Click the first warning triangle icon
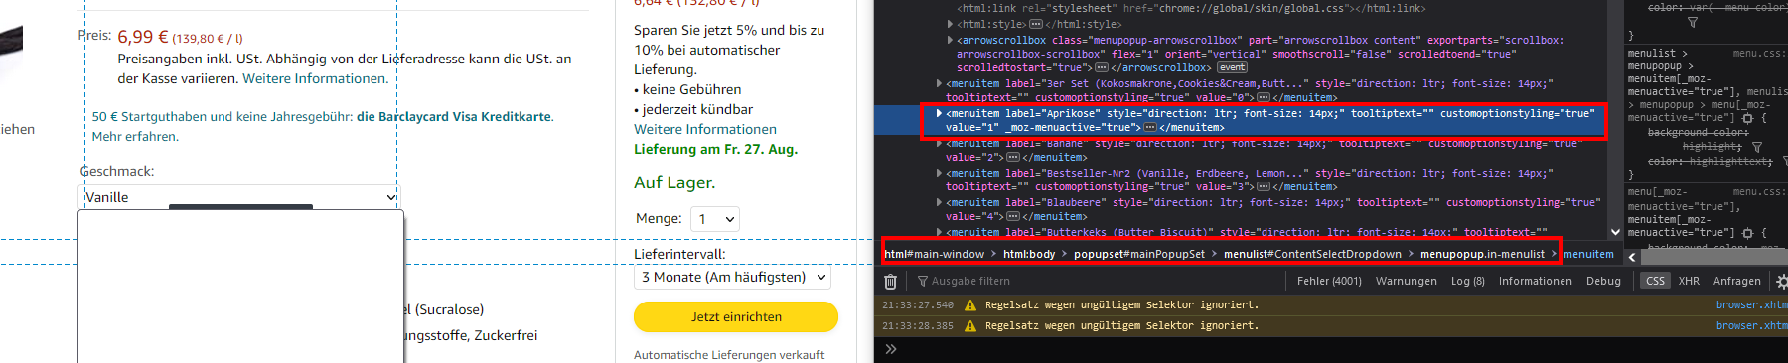 coord(969,305)
